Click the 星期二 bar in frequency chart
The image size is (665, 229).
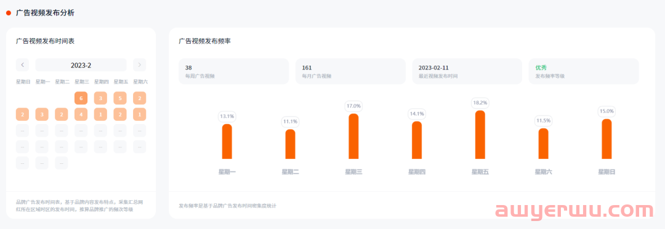[x=290, y=144]
